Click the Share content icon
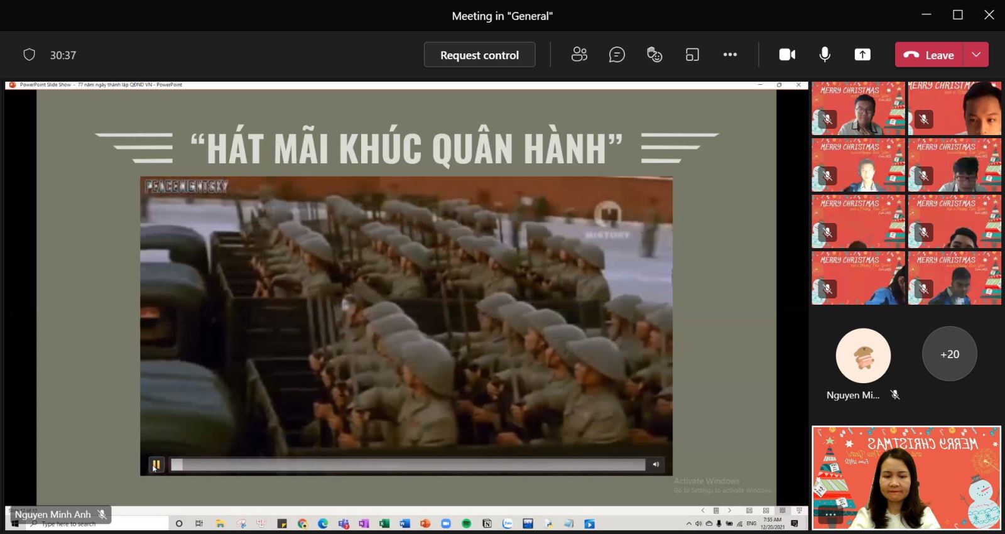The height and width of the screenshot is (534, 1005). pos(862,55)
